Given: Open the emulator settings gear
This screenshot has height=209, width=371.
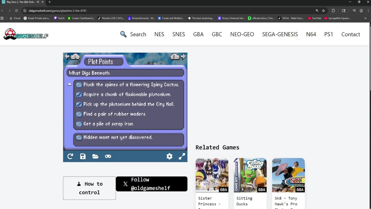Looking at the screenshot, I should [x=169, y=156].
